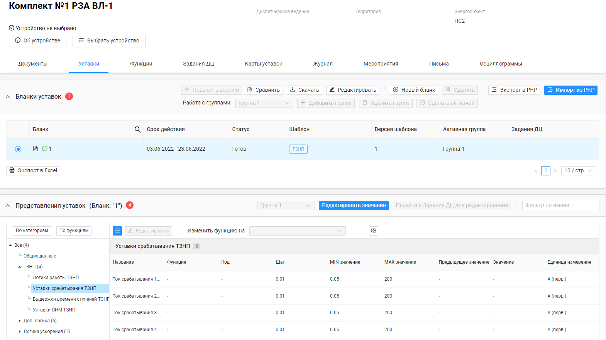Screen dimensions: 606x340
Task: Open the Мероприятия tab
Action: pyautogui.click(x=381, y=64)
